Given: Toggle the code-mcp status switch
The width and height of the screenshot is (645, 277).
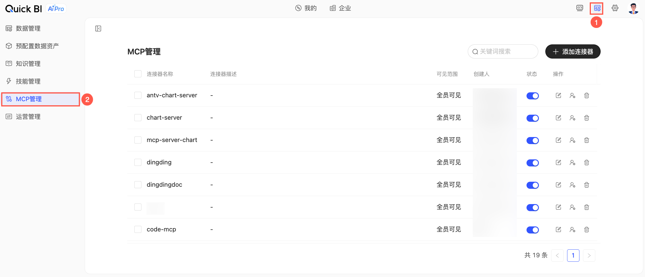Looking at the screenshot, I should pyautogui.click(x=532, y=230).
